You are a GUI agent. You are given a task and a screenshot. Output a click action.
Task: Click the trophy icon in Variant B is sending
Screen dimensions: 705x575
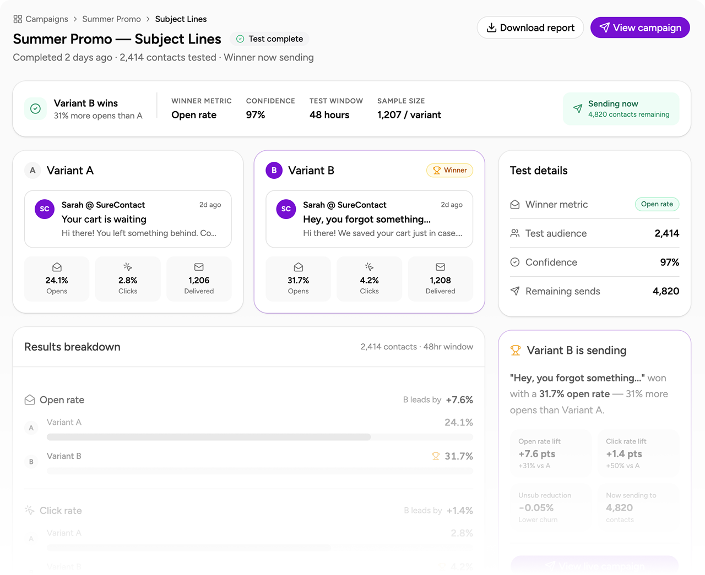point(516,351)
